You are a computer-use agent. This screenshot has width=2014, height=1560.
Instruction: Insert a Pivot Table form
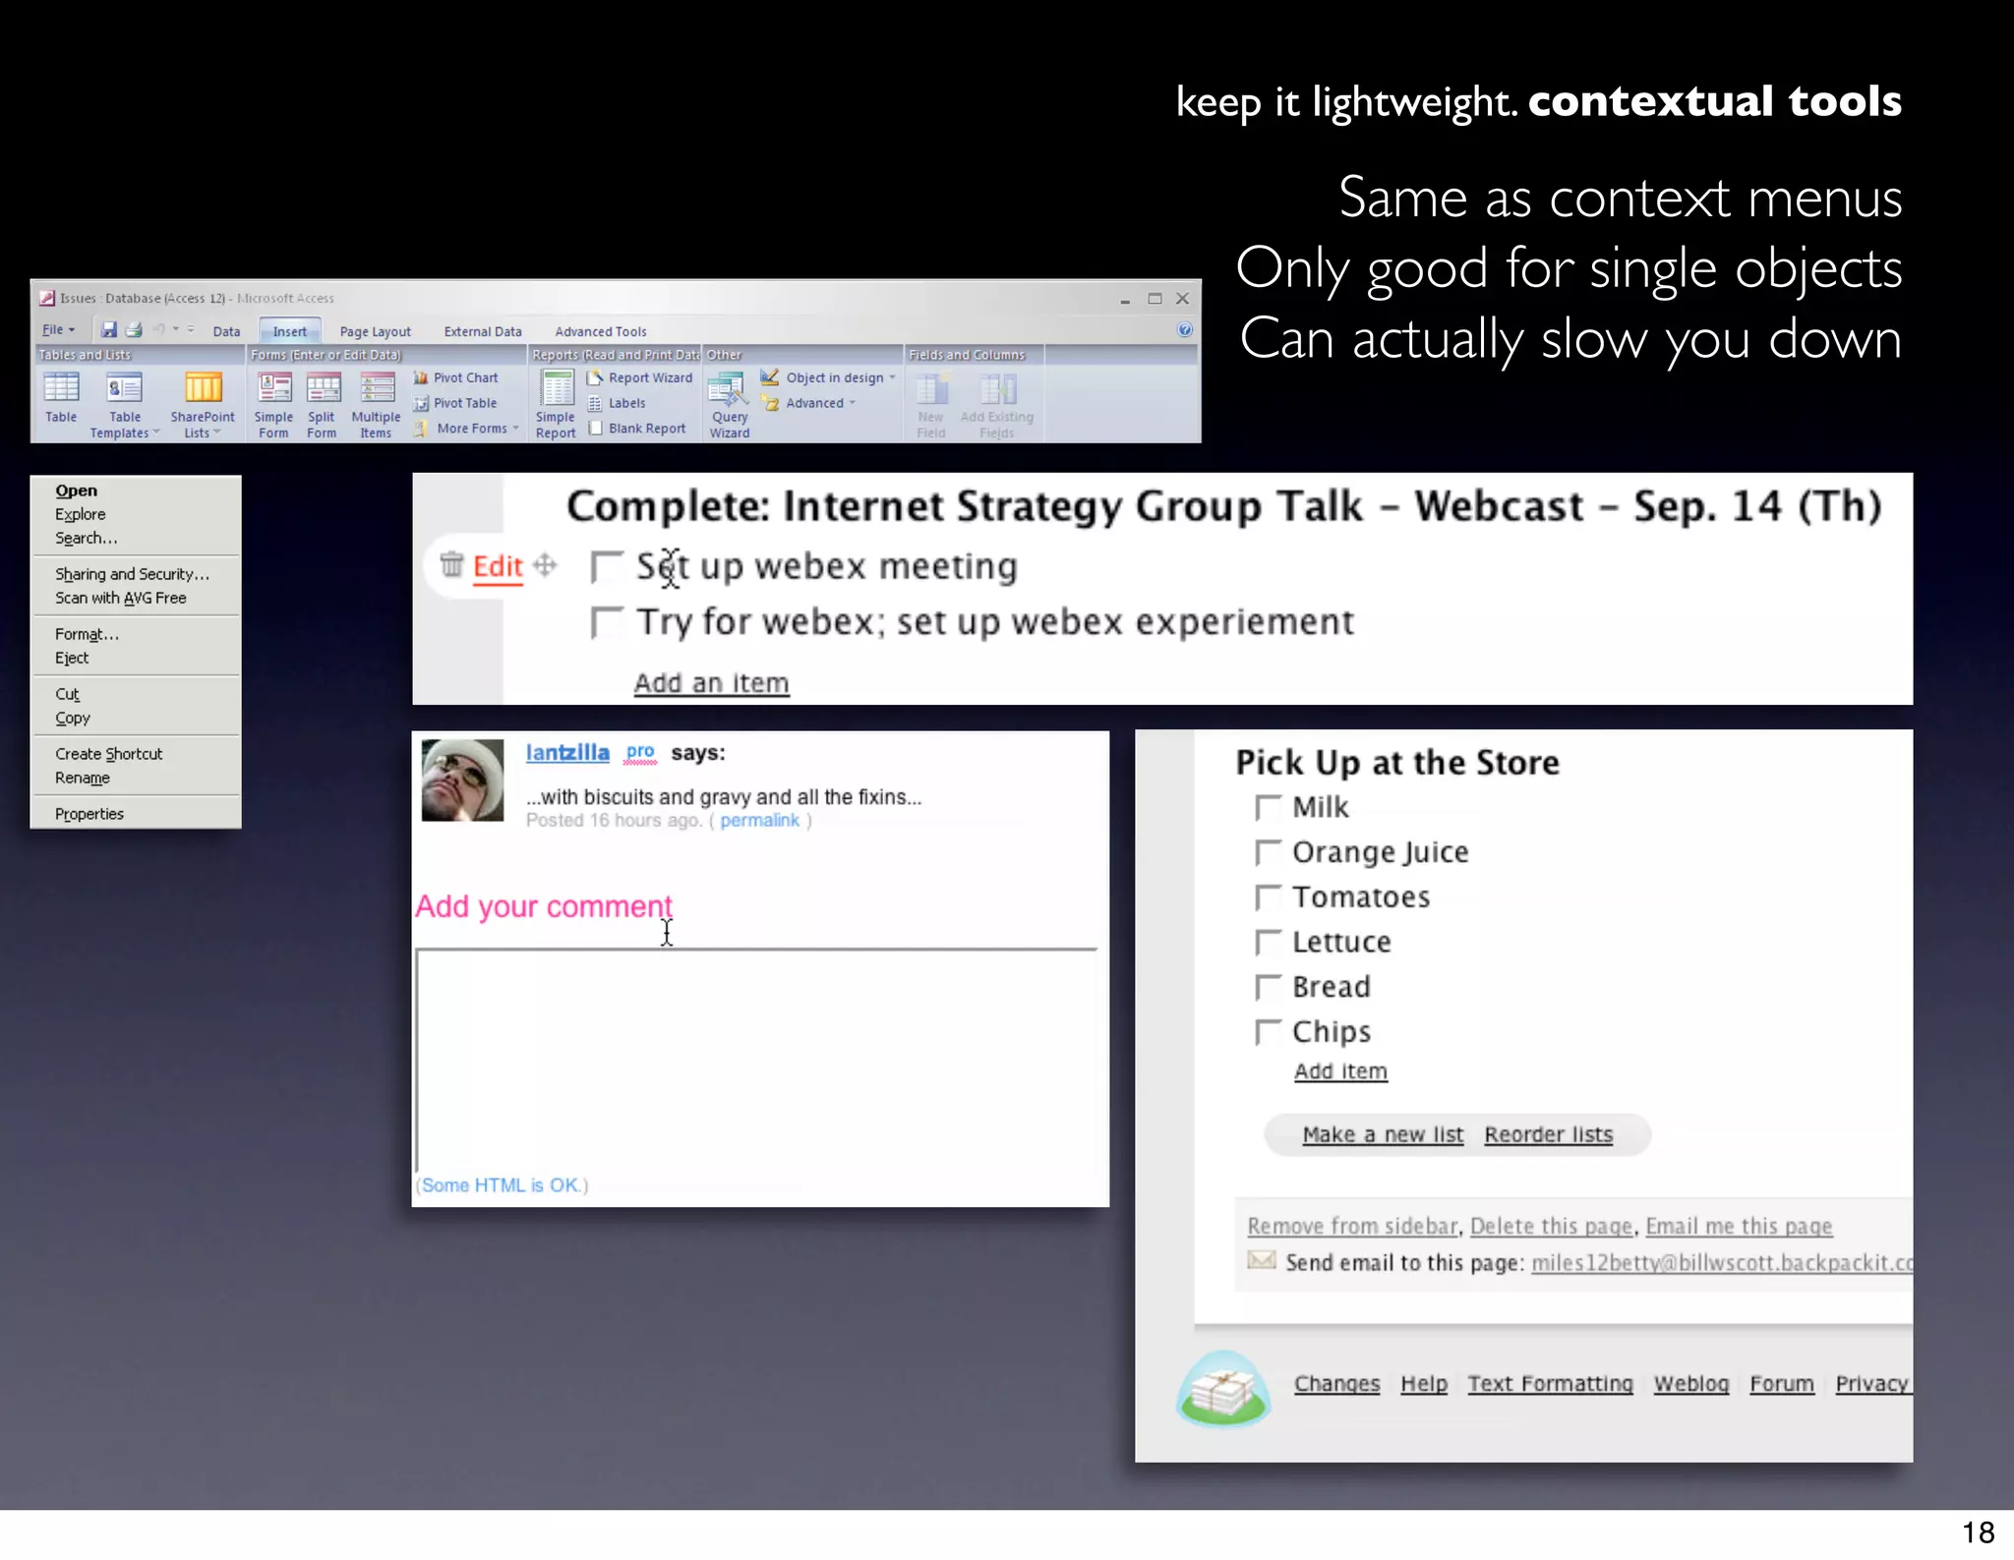click(x=455, y=403)
